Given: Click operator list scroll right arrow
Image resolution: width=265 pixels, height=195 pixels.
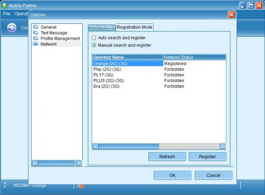Looking at the screenshot, I should [x=223, y=146].
